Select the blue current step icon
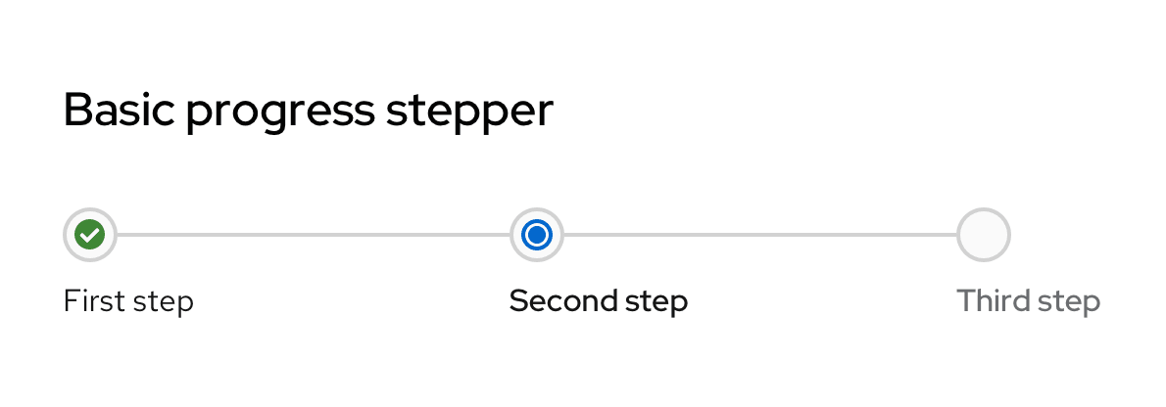1166x407 pixels. pos(537,235)
